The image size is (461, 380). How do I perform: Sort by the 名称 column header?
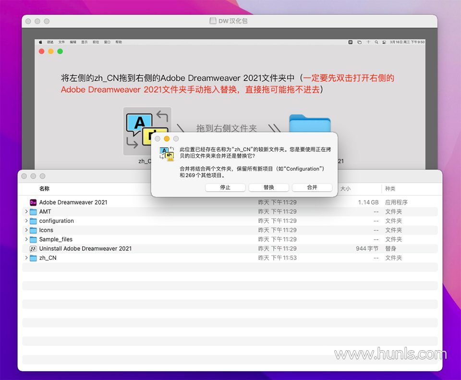44,189
